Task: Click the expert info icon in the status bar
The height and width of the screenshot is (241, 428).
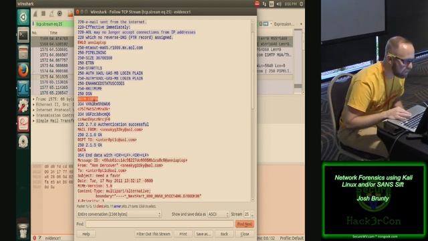Action: (35, 238)
